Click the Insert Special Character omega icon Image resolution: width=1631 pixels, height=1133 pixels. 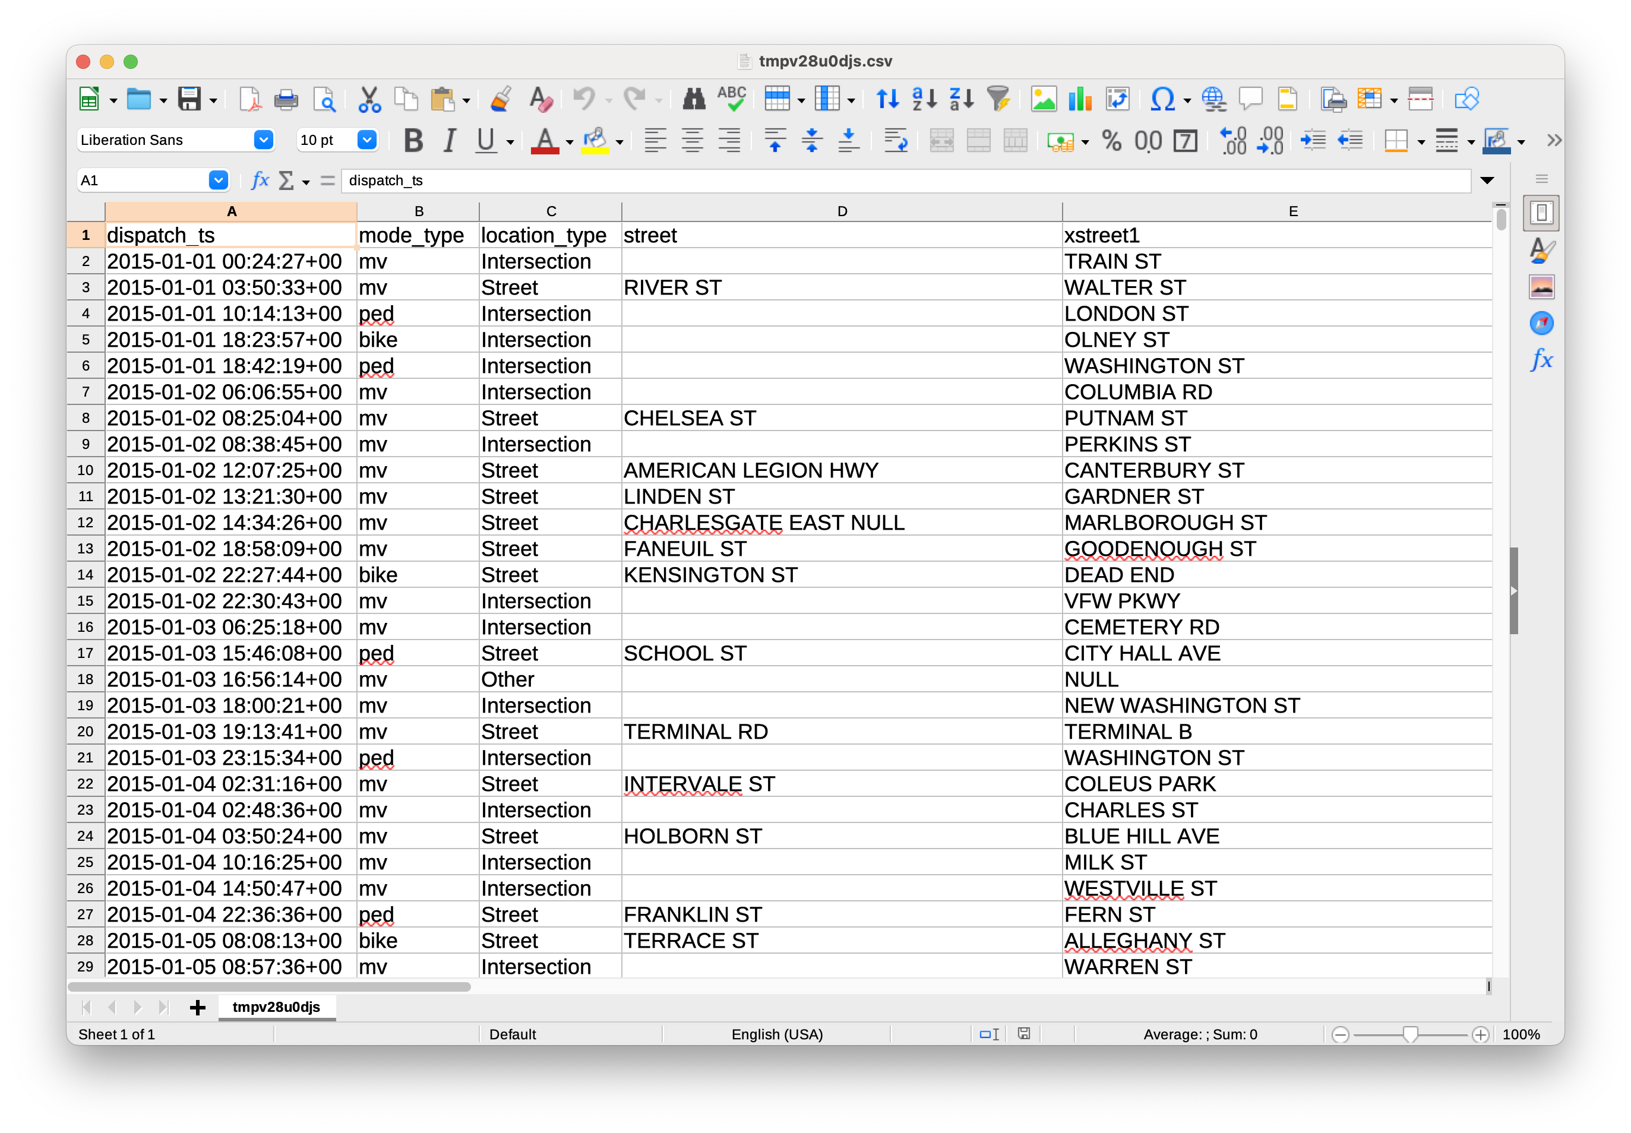[1162, 99]
